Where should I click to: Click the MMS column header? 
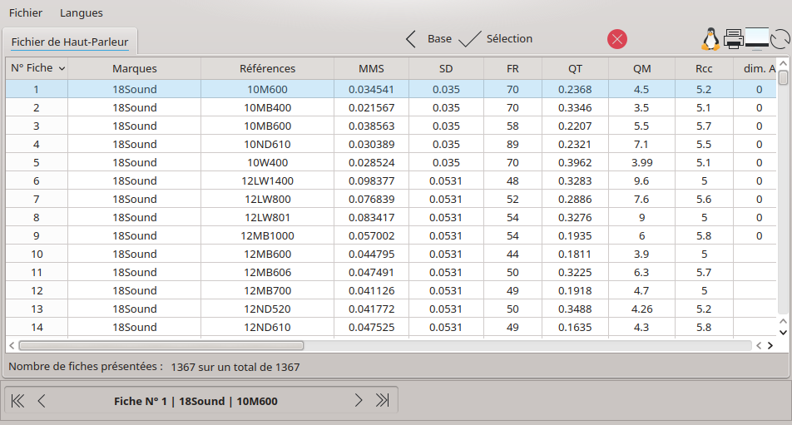371,69
